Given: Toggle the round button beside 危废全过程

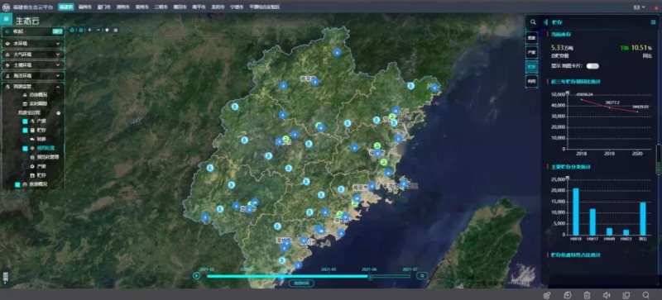Looking at the screenshot, I should (x=58, y=112).
